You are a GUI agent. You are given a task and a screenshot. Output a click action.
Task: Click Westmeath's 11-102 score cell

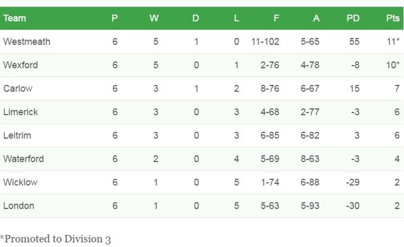tap(265, 42)
